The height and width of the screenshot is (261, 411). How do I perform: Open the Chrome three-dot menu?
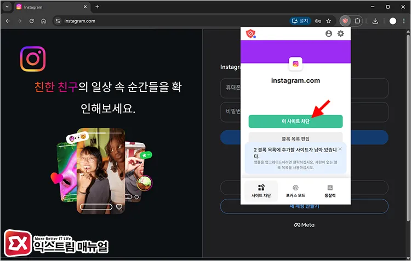click(404, 21)
